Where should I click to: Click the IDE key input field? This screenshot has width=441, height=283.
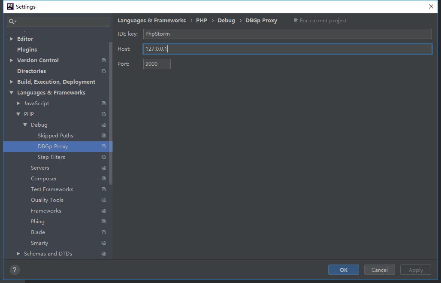click(x=287, y=34)
